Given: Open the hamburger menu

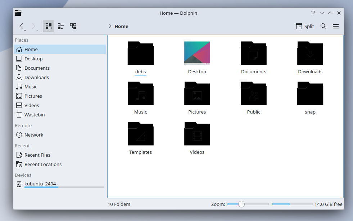Looking at the screenshot, I should pos(336,26).
